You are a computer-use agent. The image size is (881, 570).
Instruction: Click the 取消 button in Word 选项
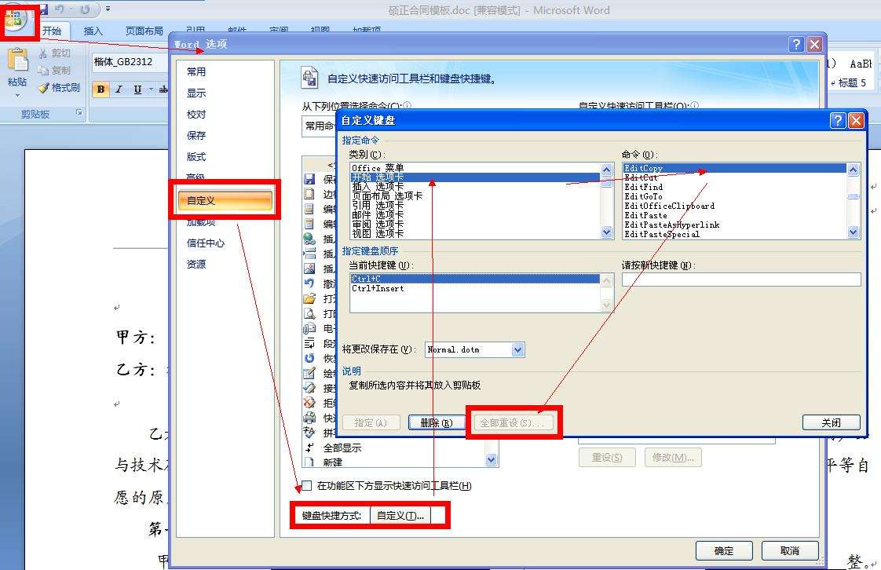[x=789, y=551]
